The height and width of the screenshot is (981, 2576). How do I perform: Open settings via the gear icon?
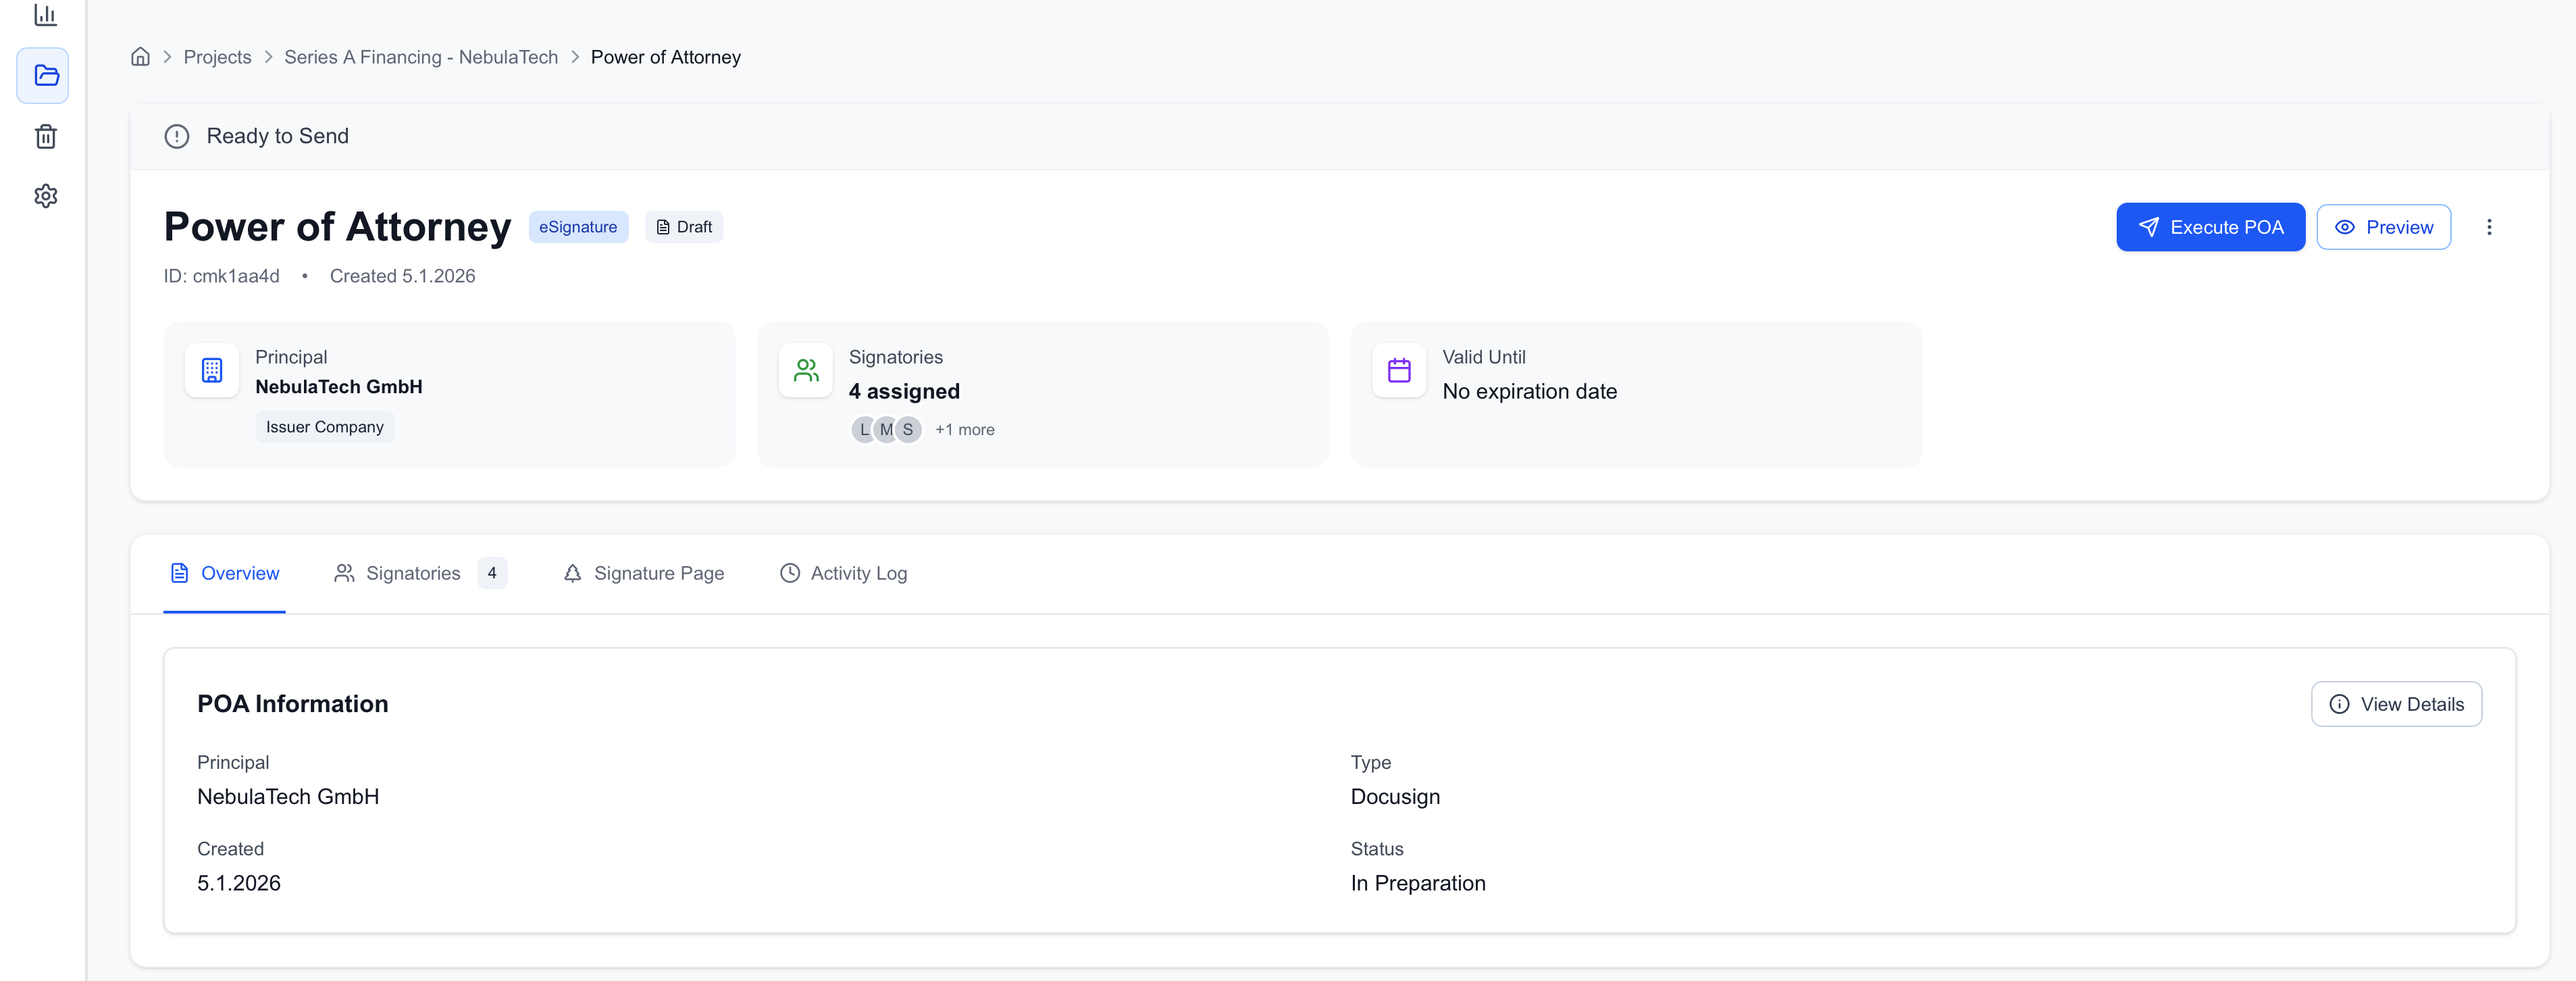pyautogui.click(x=45, y=196)
